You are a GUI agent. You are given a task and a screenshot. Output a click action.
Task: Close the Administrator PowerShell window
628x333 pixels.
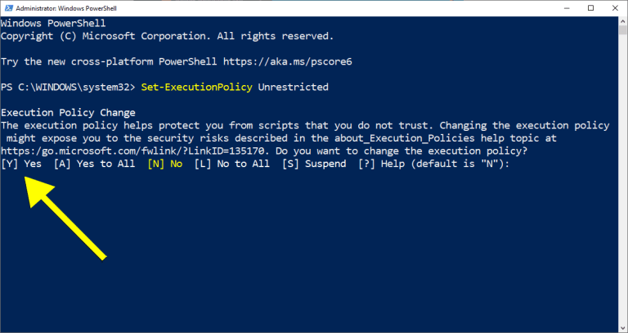coord(615,8)
